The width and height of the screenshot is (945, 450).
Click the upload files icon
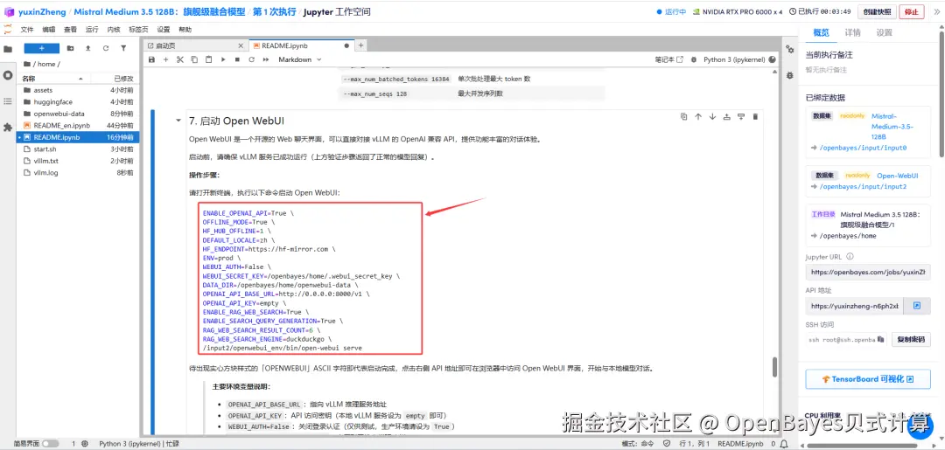(88, 48)
